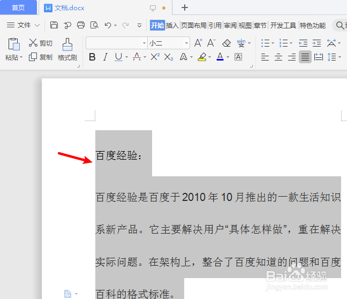
Task: Toggle strikethrough formatting
Action: (x=137, y=57)
